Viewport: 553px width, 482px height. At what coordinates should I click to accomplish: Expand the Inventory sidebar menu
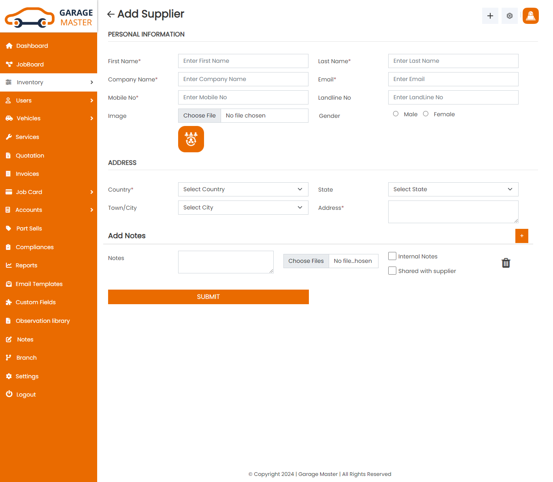[x=49, y=82]
